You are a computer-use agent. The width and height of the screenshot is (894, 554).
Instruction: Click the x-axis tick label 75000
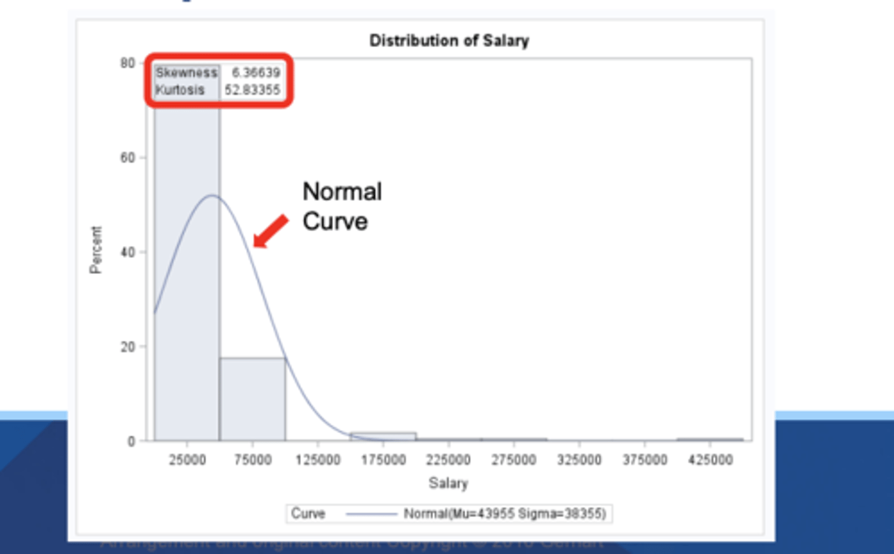click(x=253, y=460)
